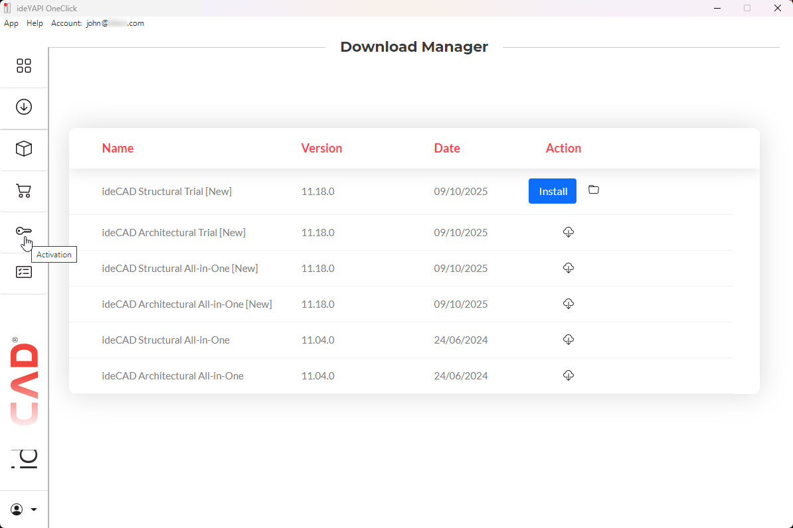Click the checklist icon in sidebar
The width and height of the screenshot is (793, 528).
pos(24,272)
